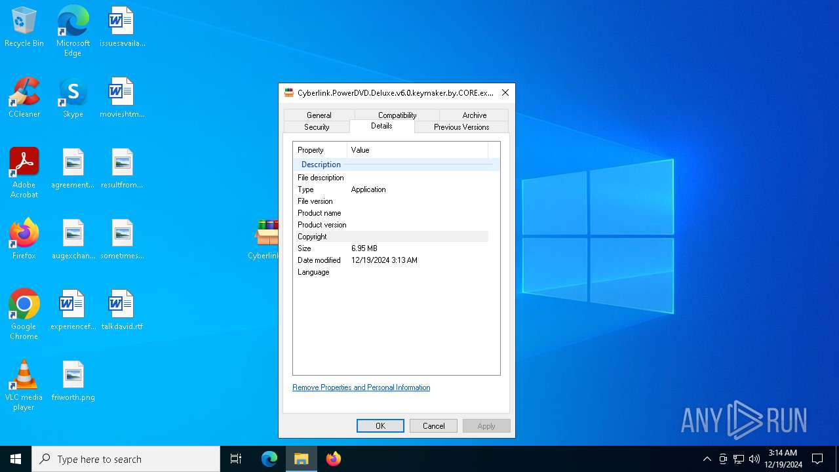
Task: Select the Details tab
Action: 381,126
